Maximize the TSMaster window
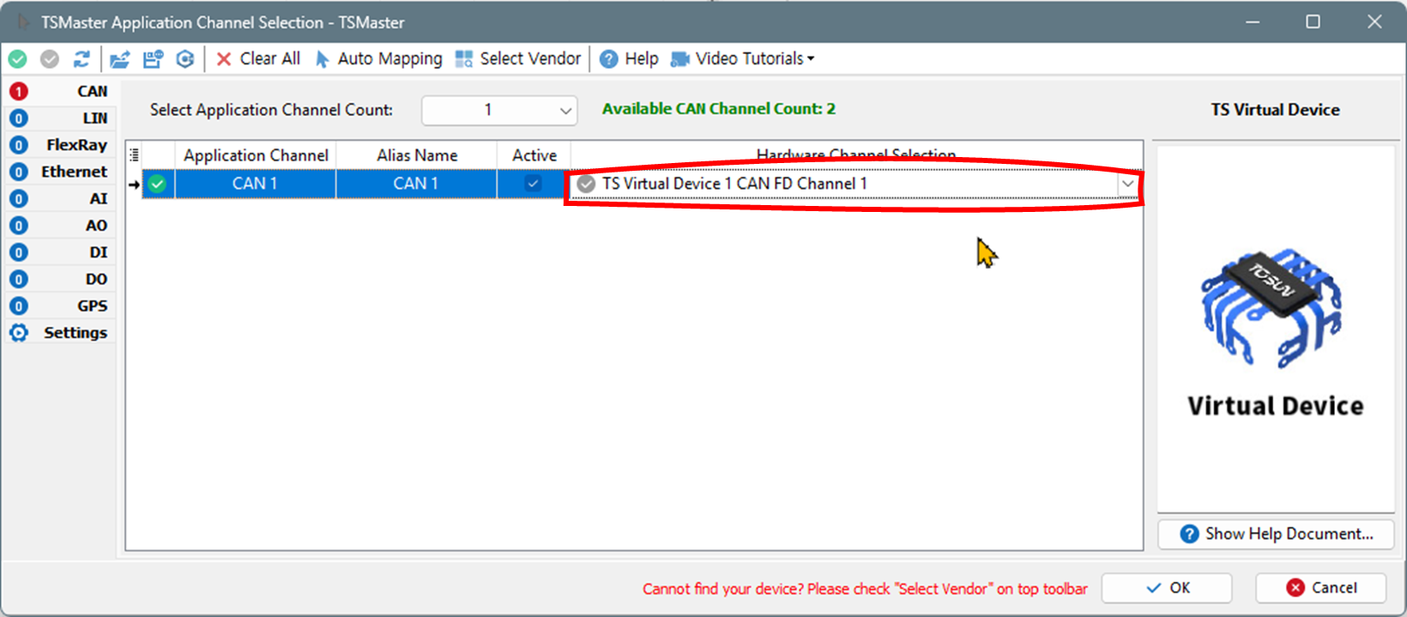The width and height of the screenshot is (1407, 617). (x=1313, y=21)
